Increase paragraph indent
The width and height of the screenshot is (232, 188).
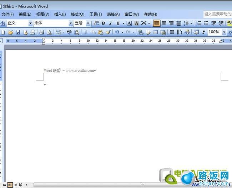pyautogui.click(x=221, y=23)
